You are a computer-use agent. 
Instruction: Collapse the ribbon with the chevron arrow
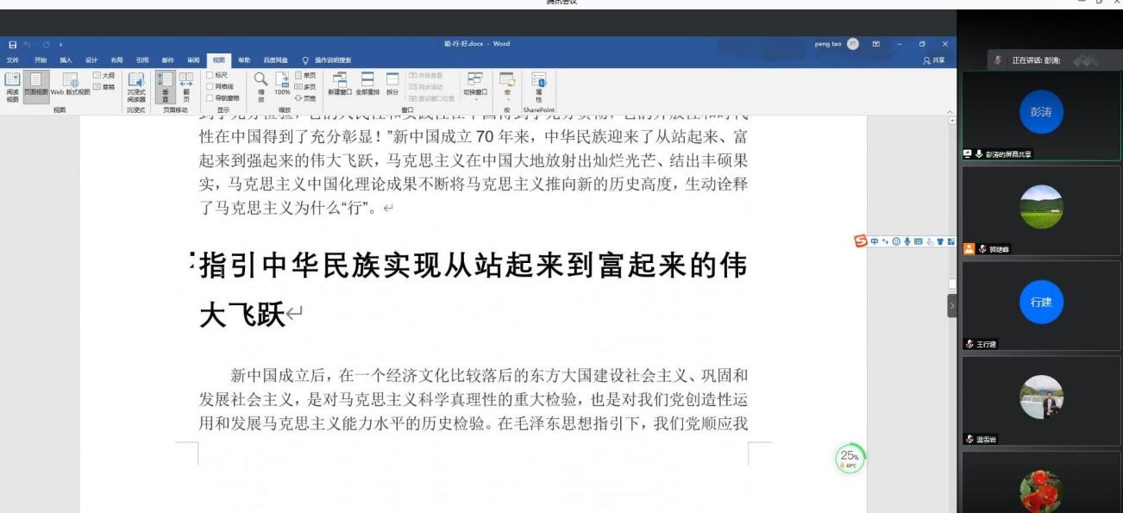pyautogui.click(x=950, y=112)
